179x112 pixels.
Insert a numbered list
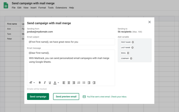[79, 83]
